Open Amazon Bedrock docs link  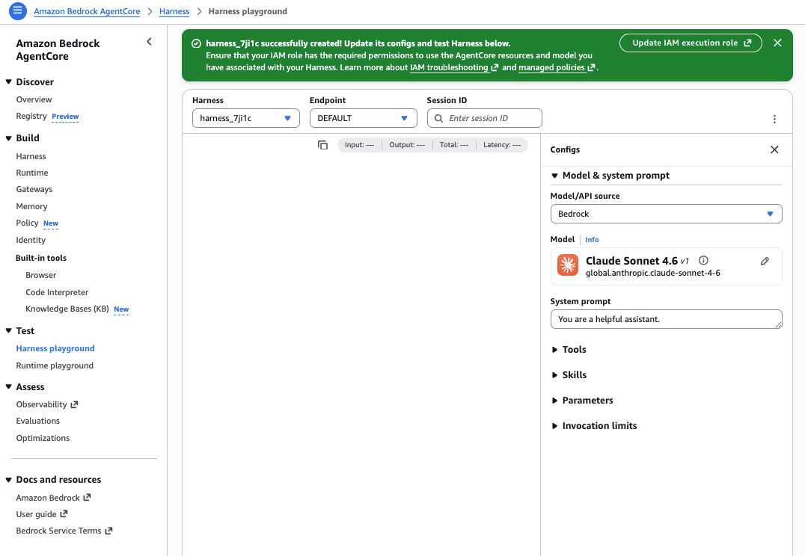[x=53, y=498]
